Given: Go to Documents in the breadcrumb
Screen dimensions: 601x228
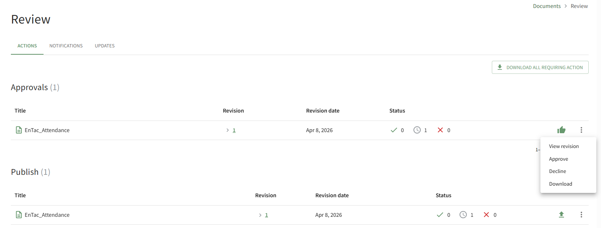Looking at the screenshot, I should (547, 6).
